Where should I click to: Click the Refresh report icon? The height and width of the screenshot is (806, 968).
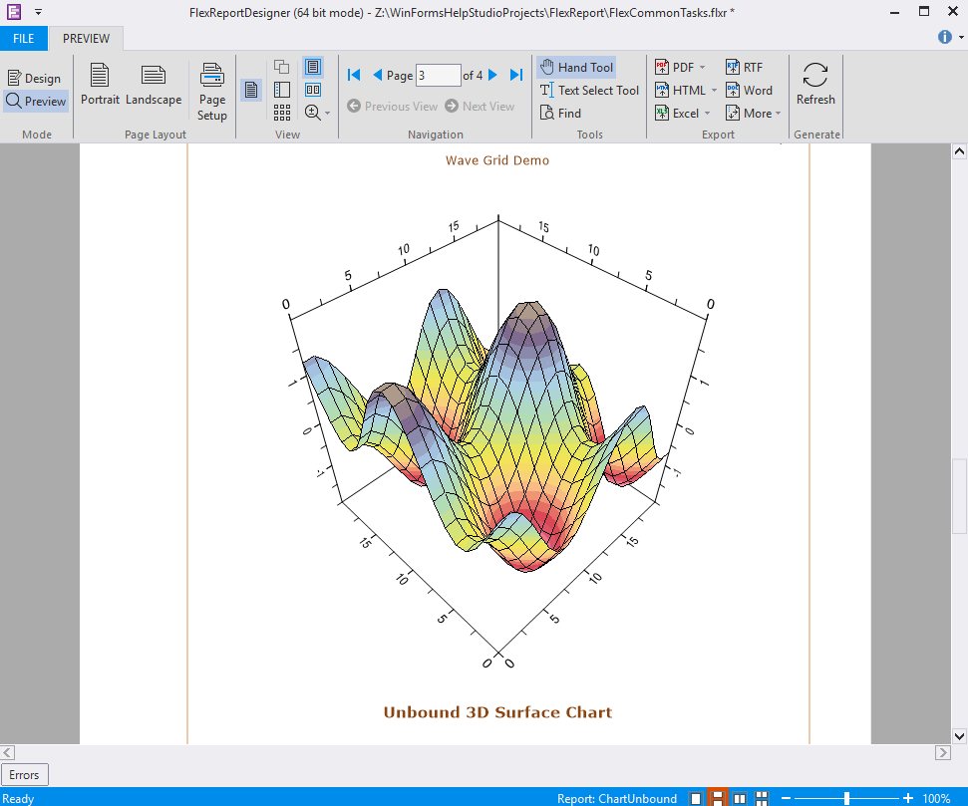[815, 76]
